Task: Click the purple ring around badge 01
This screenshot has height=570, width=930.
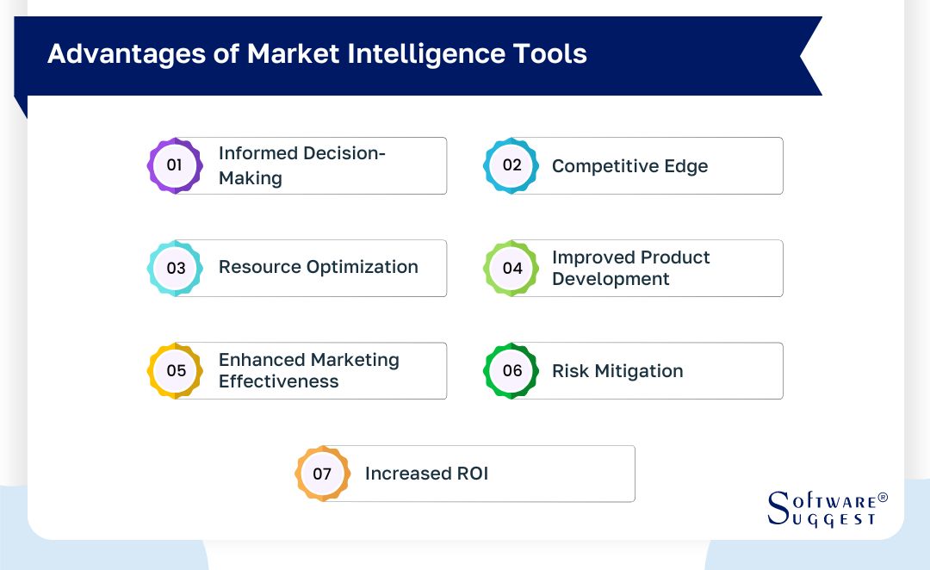Action: pos(175,146)
